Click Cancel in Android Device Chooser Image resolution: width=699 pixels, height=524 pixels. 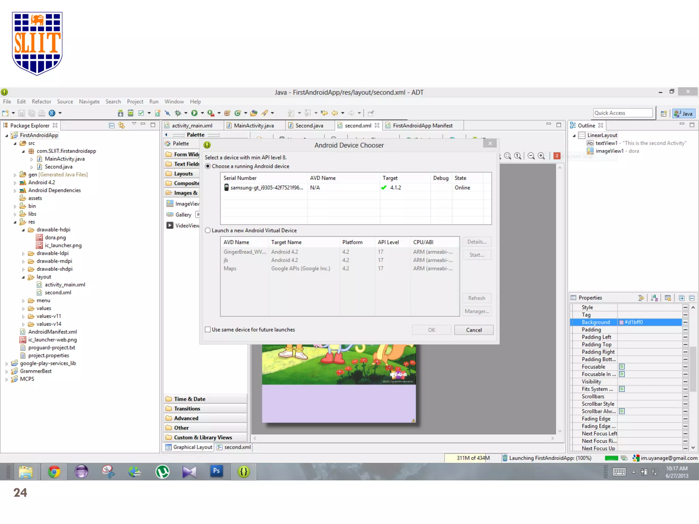click(474, 330)
